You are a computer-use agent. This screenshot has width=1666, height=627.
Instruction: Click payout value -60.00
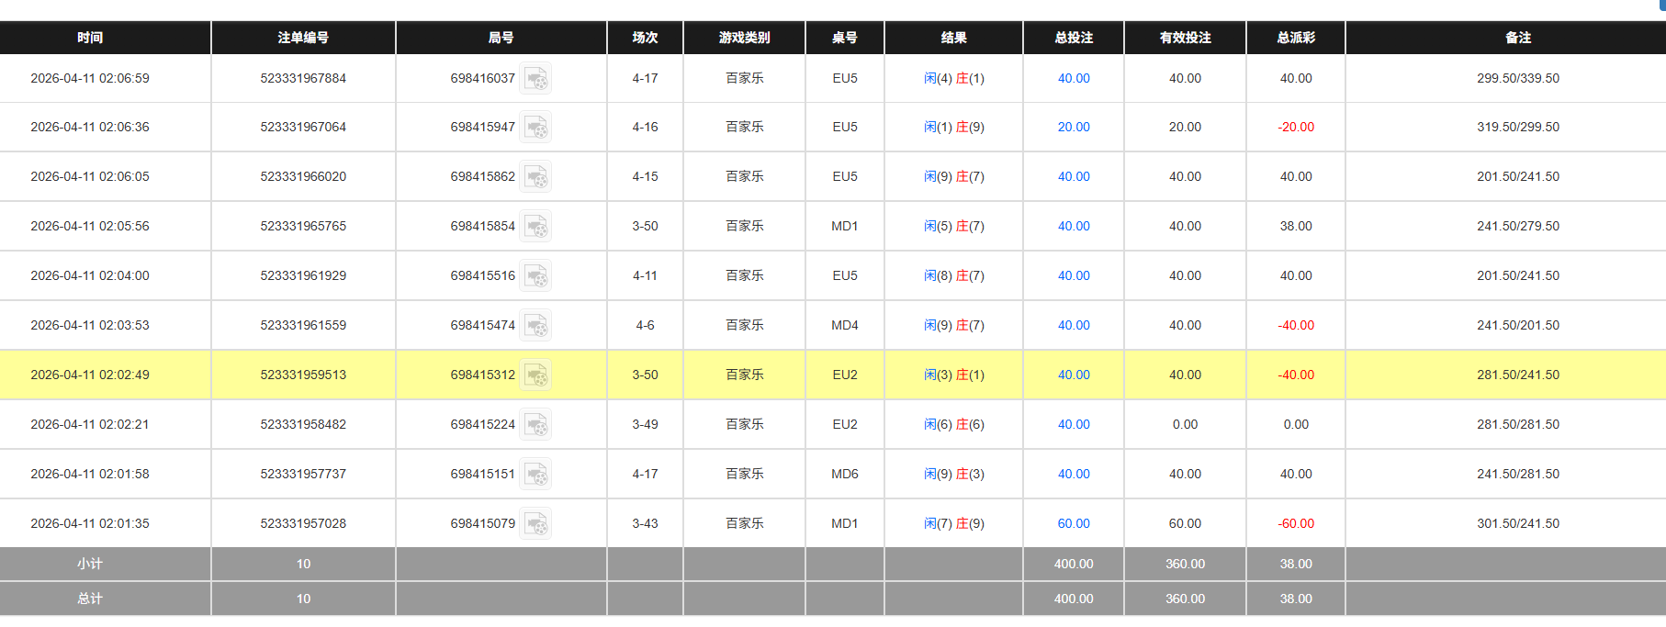(x=1296, y=524)
